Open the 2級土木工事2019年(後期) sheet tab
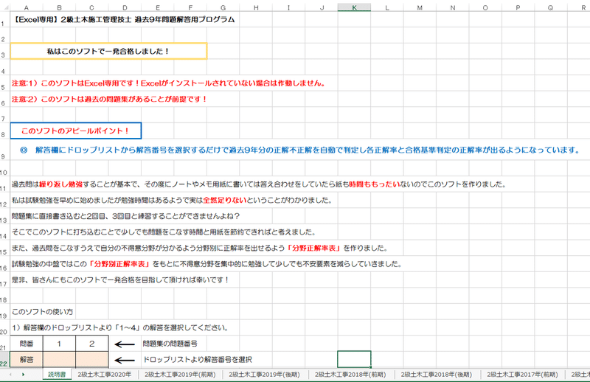The image size is (590, 382). [x=265, y=375]
